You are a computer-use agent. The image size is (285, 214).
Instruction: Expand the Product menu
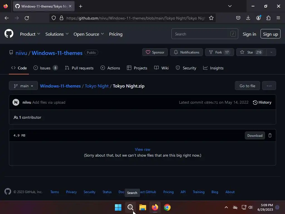[x=30, y=34]
